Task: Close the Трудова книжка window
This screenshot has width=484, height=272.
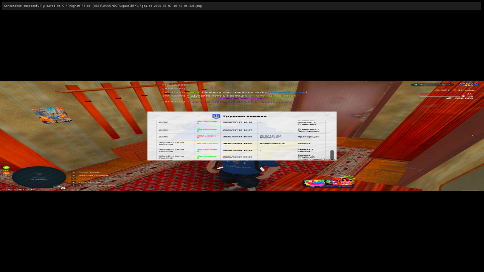Action: click(327, 115)
